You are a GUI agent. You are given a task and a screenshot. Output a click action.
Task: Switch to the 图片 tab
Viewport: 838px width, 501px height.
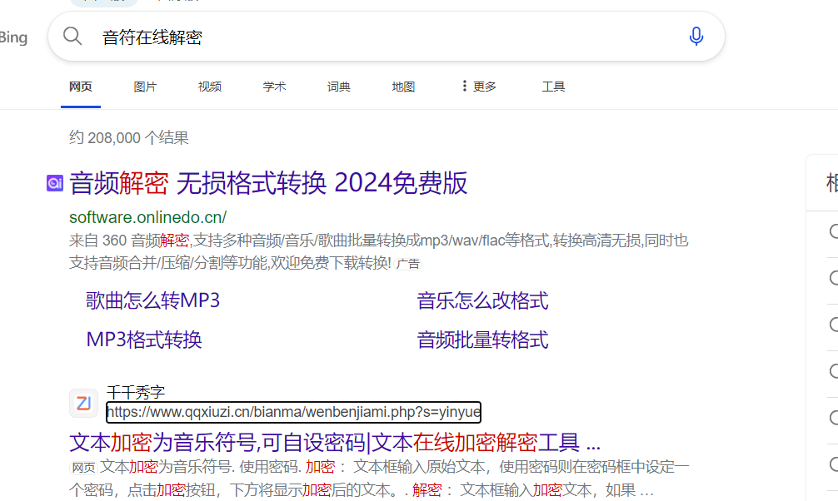[x=145, y=87]
